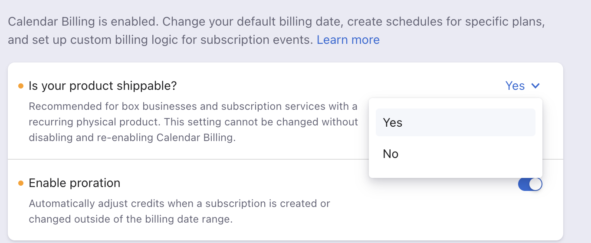Click the orange dot beside the shippable question
Image resolution: width=591 pixels, height=243 pixels.
[21, 86]
